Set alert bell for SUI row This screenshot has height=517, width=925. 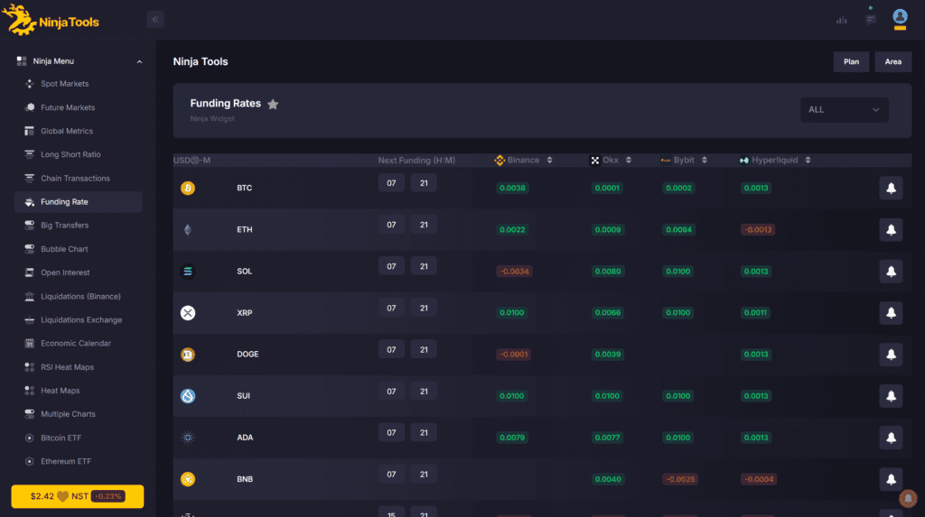tap(891, 396)
